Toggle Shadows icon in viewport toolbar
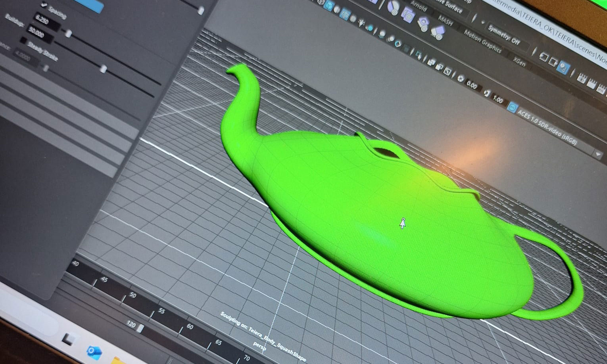Screen dimensions: 607x364 pyautogui.click(x=370, y=28)
